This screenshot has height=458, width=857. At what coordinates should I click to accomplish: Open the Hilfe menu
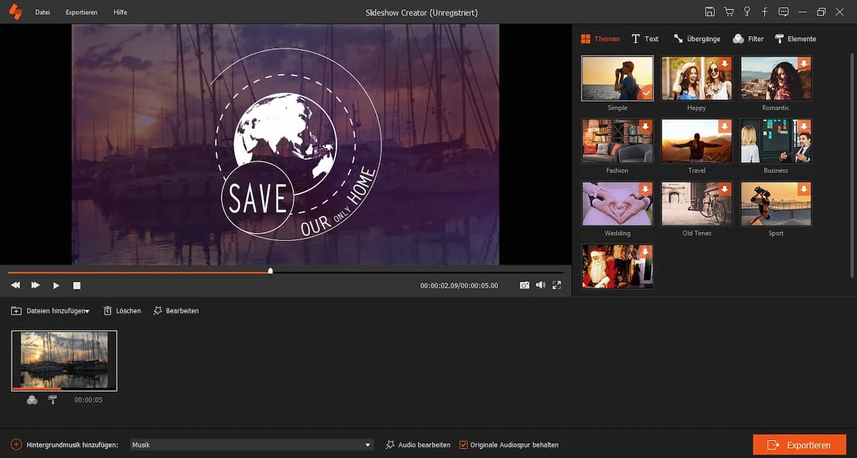tap(121, 12)
